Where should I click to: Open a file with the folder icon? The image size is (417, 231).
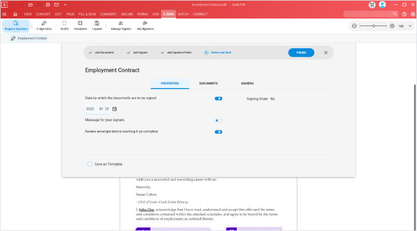coord(30,5)
